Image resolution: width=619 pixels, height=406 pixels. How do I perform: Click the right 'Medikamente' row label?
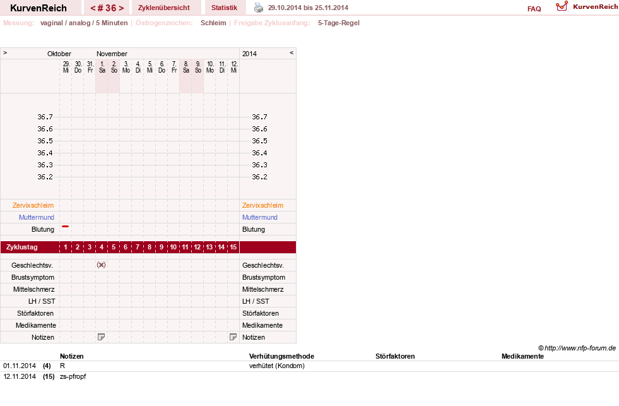coord(262,325)
